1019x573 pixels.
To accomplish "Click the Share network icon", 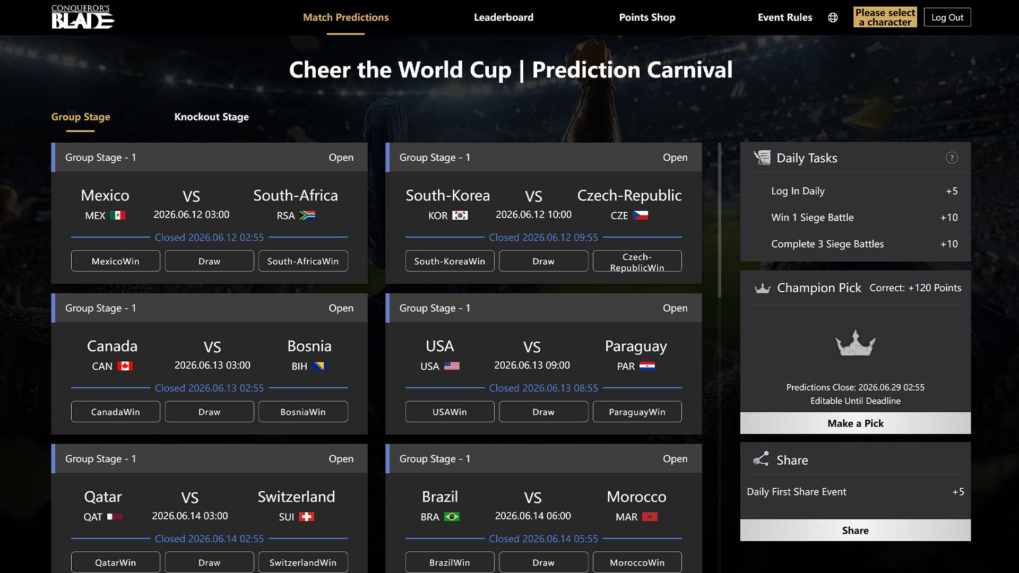I will click(x=761, y=459).
